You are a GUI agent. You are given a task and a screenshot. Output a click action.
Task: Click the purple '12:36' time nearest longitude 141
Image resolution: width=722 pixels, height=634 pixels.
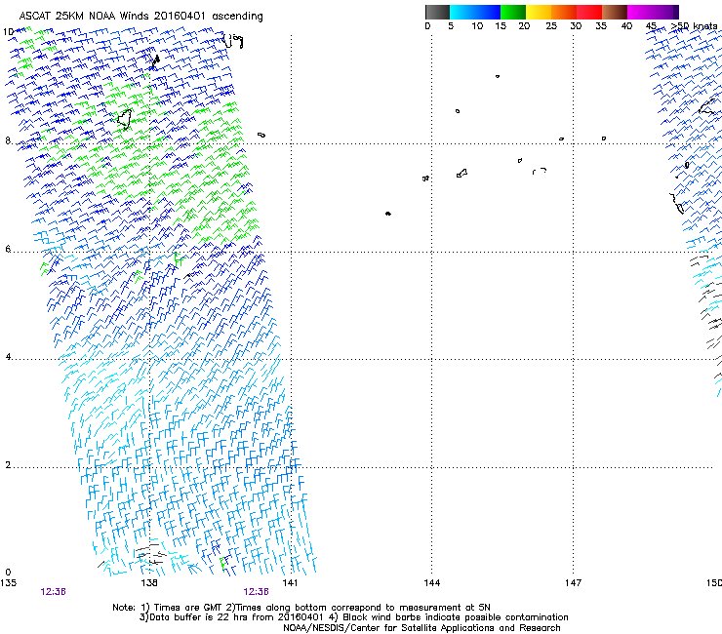click(256, 592)
